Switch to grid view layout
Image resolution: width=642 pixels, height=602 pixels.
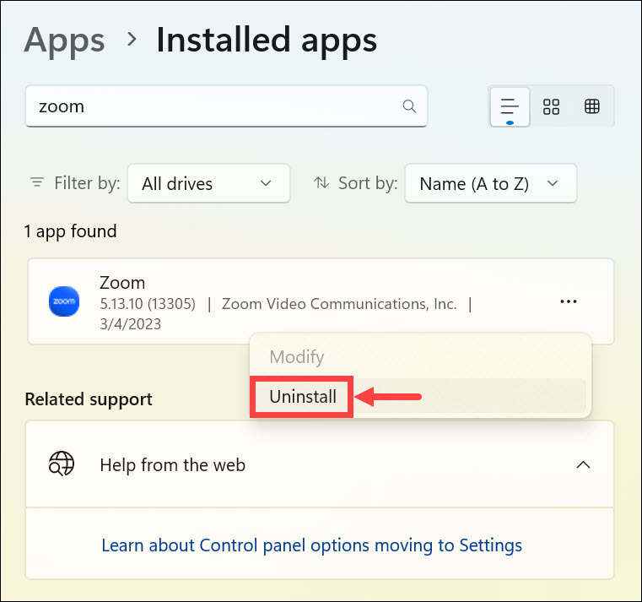pos(552,106)
